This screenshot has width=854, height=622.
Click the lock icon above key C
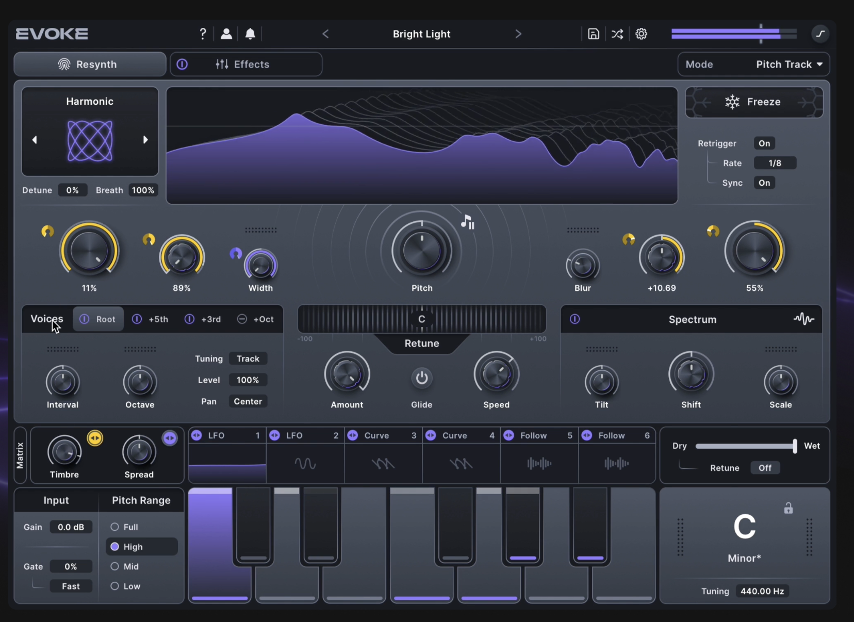tap(789, 508)
